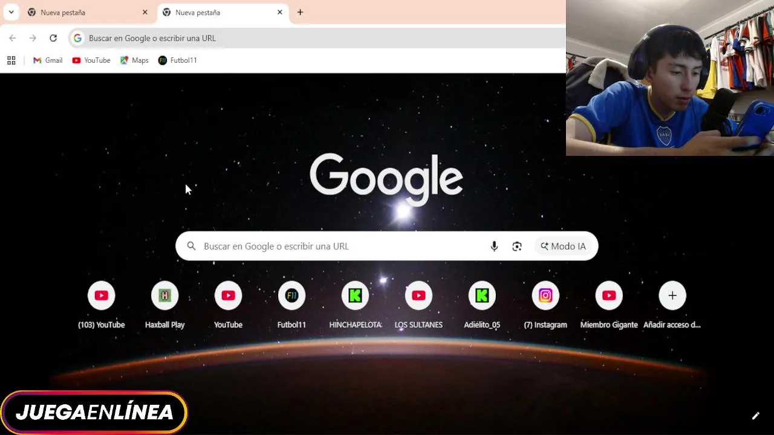This screenshot has width=774, height=435.
Task: Switch to the first Nueva pestaña tab
Action: [86, 12]
